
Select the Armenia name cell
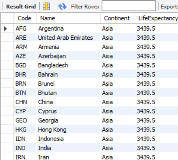[68, 47]
